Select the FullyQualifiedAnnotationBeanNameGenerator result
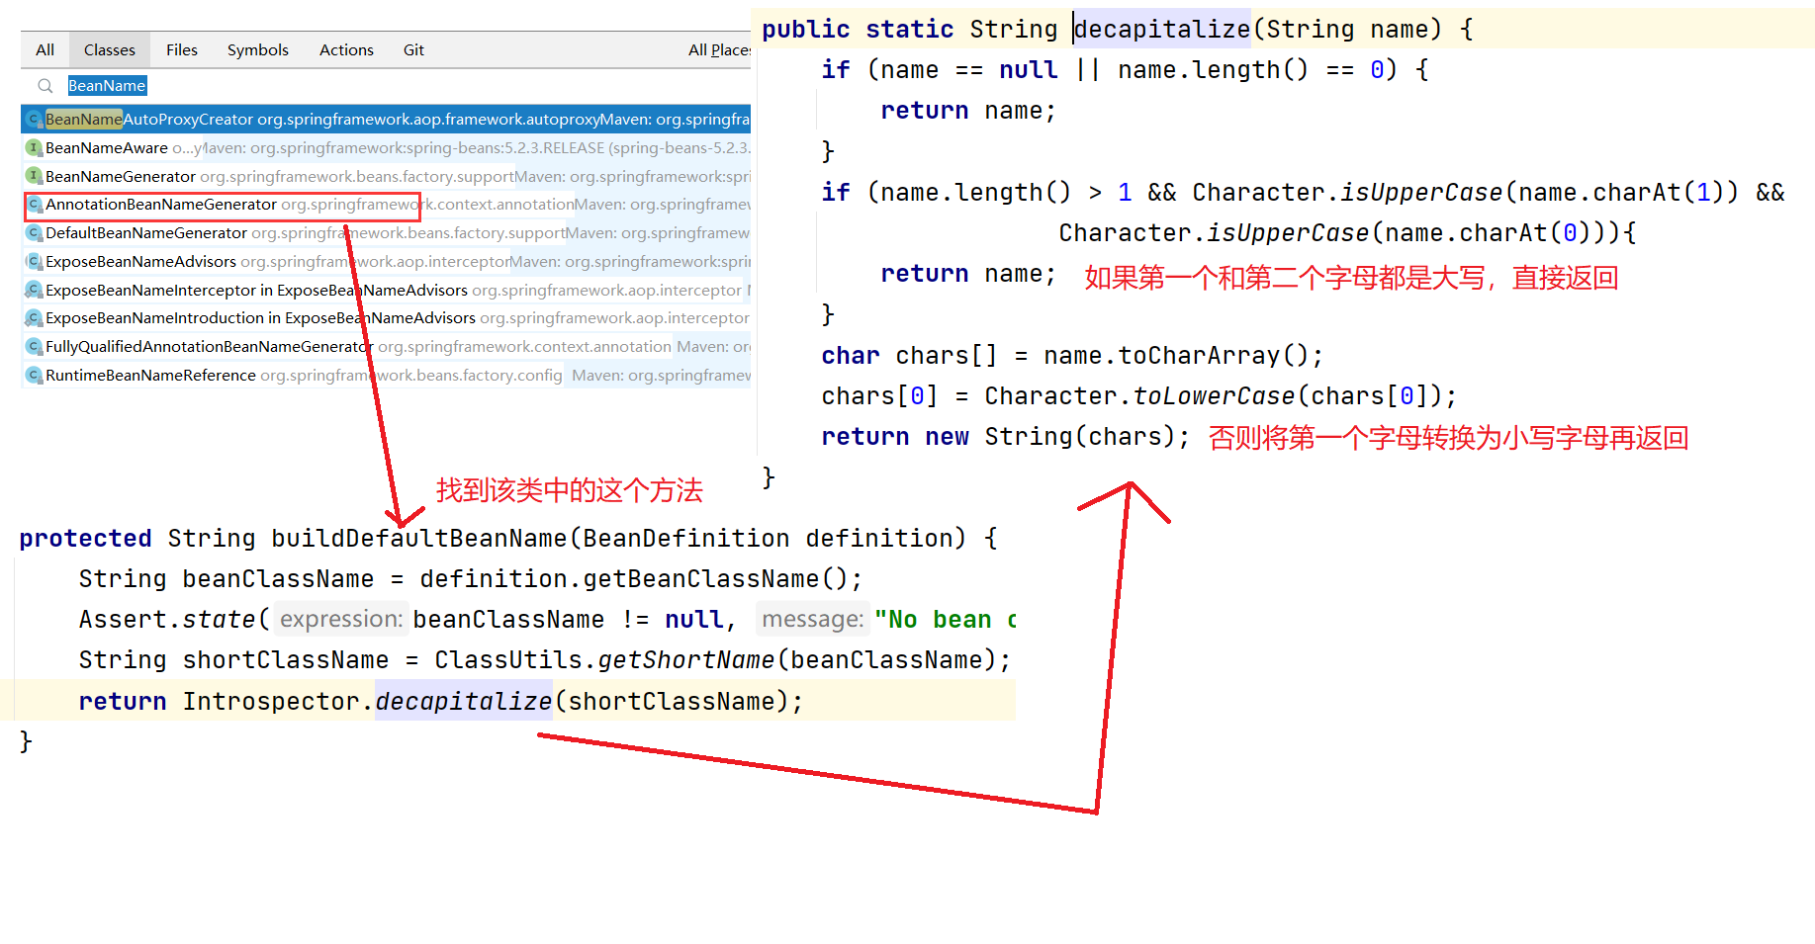The height and width of the screenshot is (944, 1815). point(386,346)
